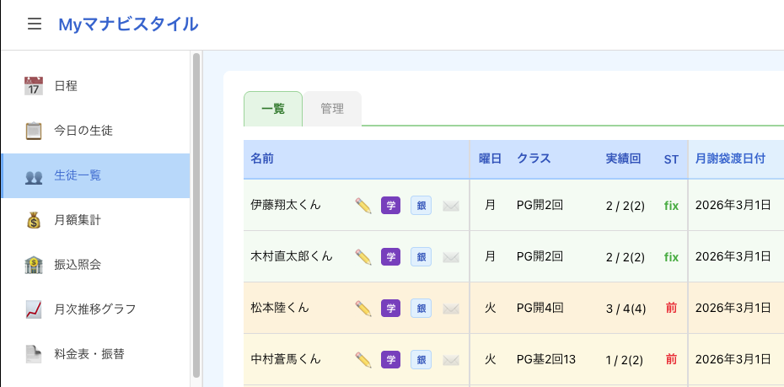Click the sidebar vertical scrollbar
The image size is (784, 387).
pyautogui.click(x=196, y=215)
